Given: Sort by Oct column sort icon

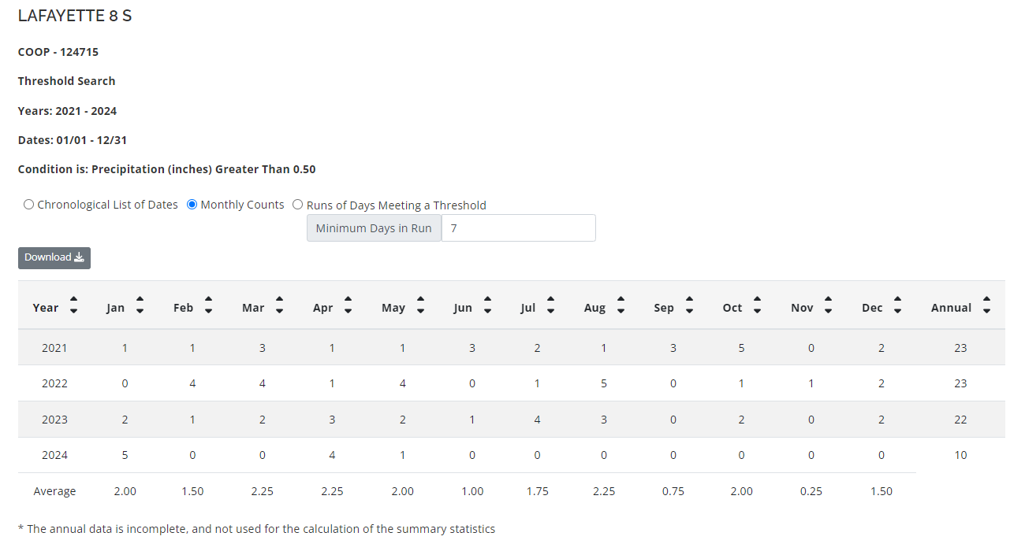Looking at the screenshot, I should pos(757,305).
